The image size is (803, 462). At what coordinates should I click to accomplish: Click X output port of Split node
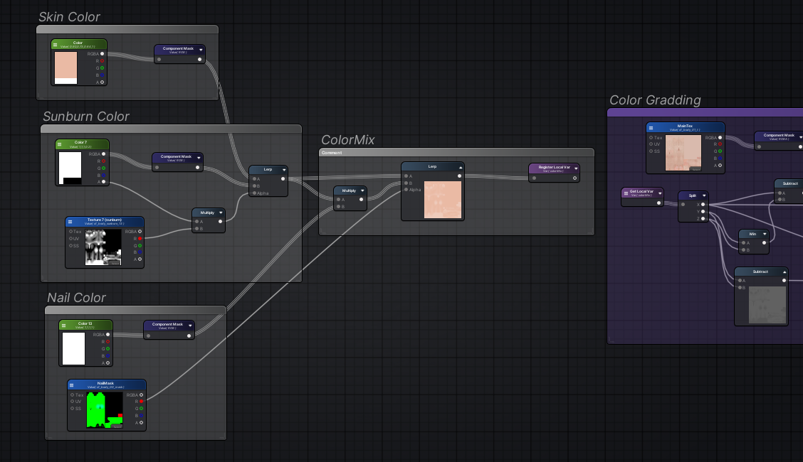pyautogui.click(x=703, y=205)
